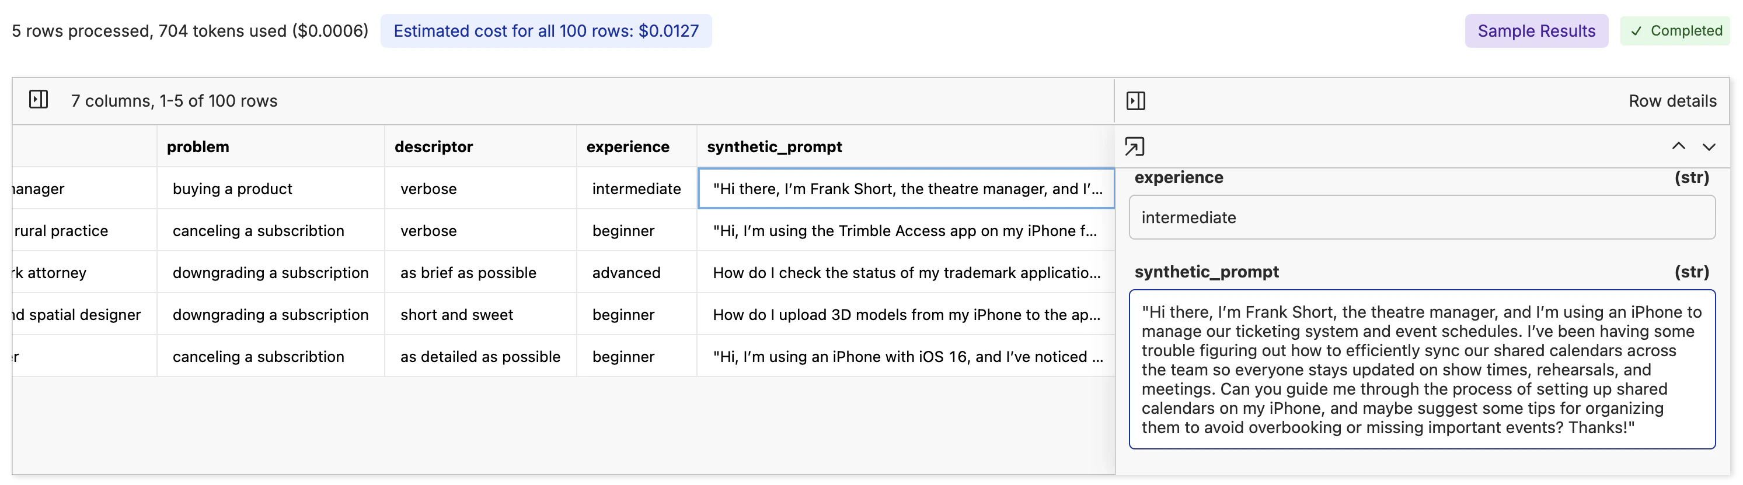
Task: Click the experience column header
Action: 628,146
